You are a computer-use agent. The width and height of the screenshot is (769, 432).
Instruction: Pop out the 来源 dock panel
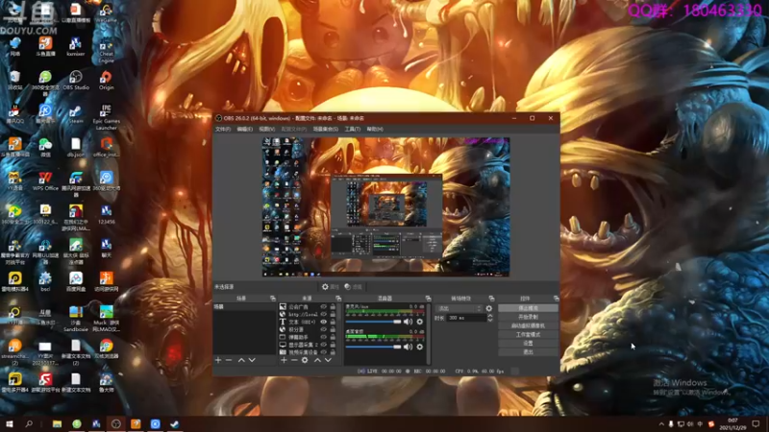pyautogui.click(x=338, y=299)
